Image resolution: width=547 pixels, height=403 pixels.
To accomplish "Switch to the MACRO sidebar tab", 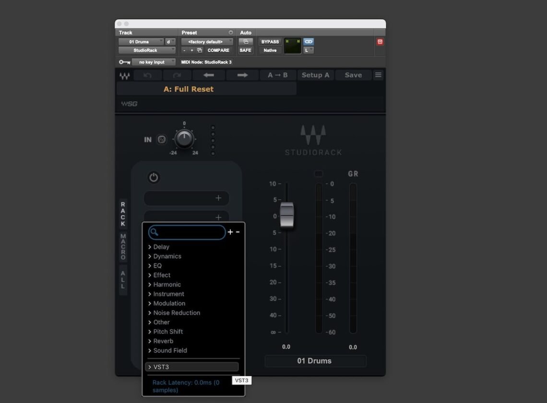I will [x=123, y=246].
